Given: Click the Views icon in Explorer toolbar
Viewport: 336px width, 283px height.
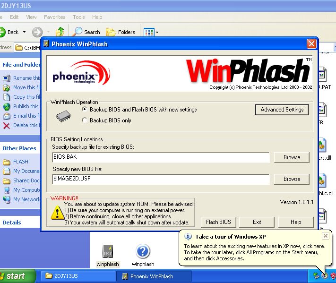Looking at the screenshot, I should pos(149,32).
